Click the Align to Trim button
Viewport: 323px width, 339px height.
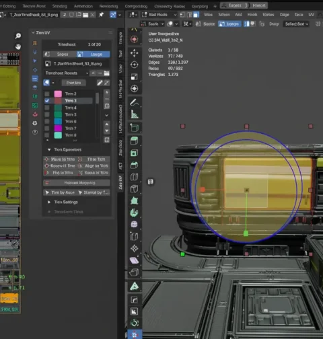tap(94, 166)
